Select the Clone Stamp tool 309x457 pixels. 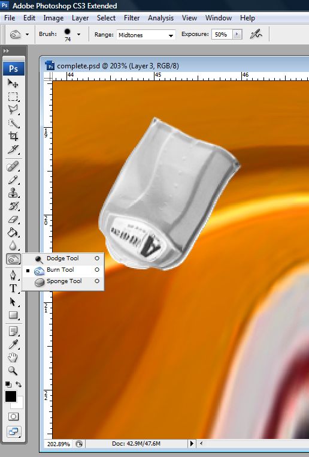pyautogui.click(x=13, y=193)
